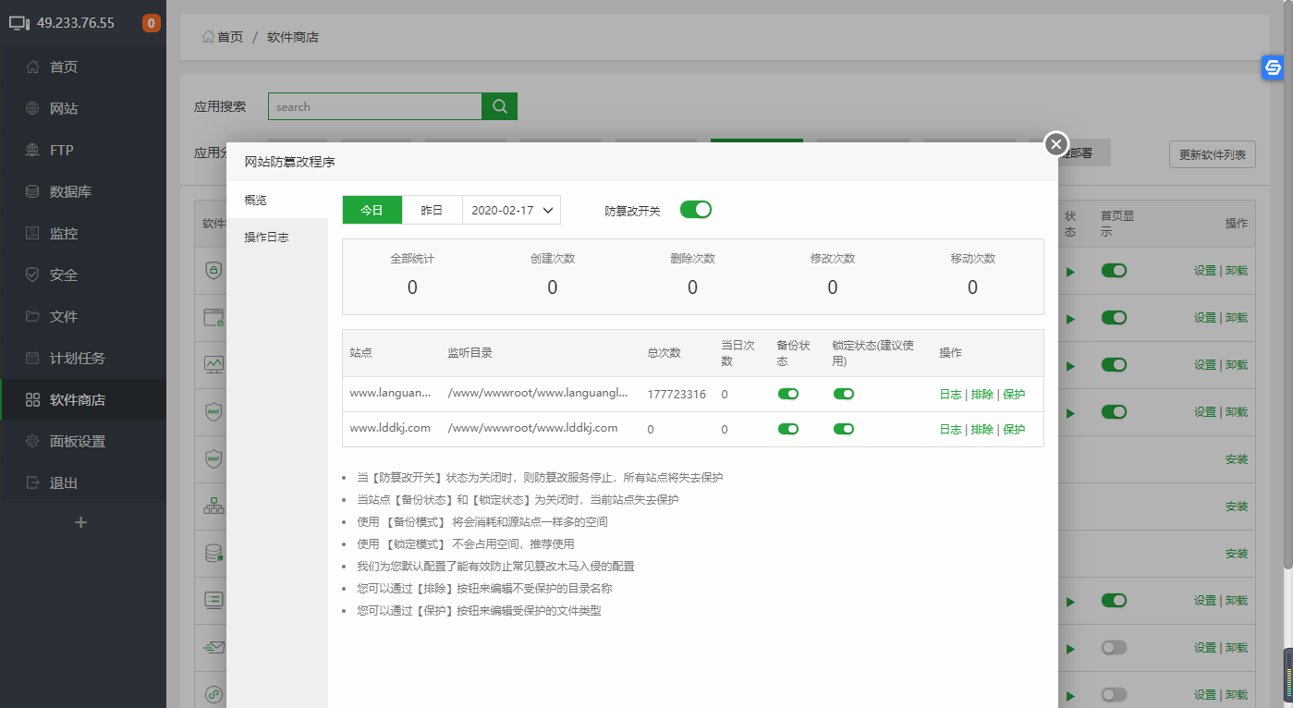Click the 更新软件列表 button
This screenshot has width=1293, height=708.
pos(1212,154)
